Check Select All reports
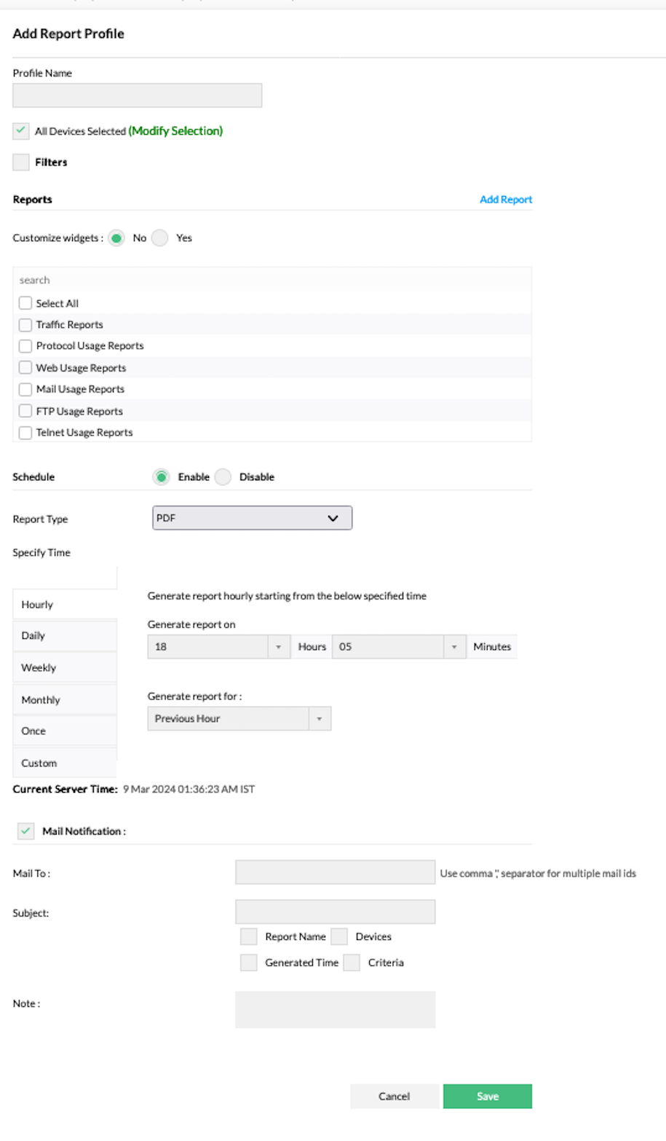The height and width of the screenshot is (1141, 666). tap(25, 302)
